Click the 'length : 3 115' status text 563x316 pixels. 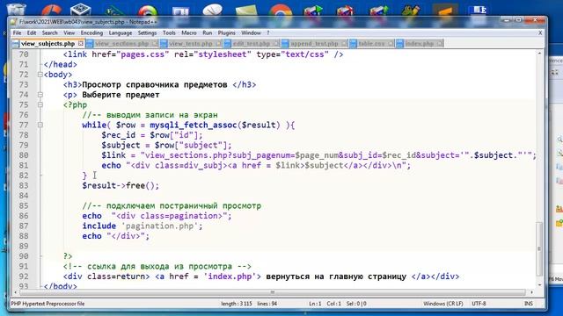click(x=237, y=304)
